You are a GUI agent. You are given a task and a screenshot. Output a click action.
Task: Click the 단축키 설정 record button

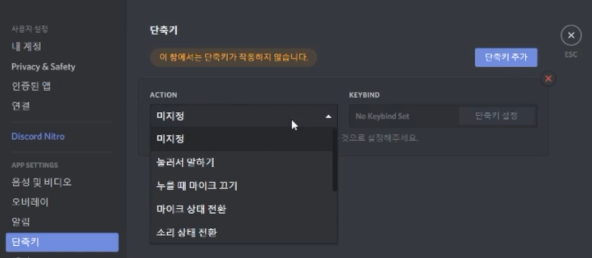497,116
